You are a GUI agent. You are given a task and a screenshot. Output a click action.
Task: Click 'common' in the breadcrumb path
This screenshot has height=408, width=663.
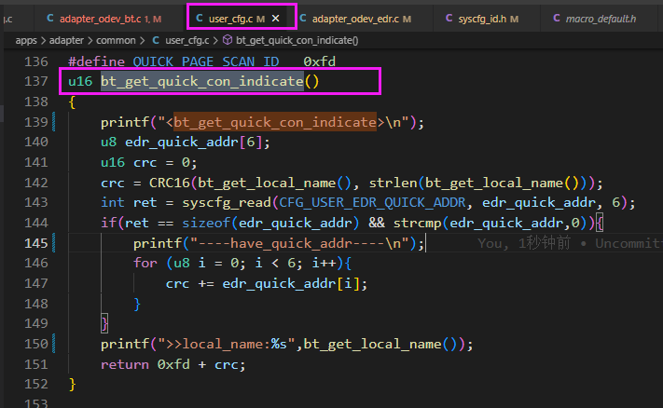[116, 41]
